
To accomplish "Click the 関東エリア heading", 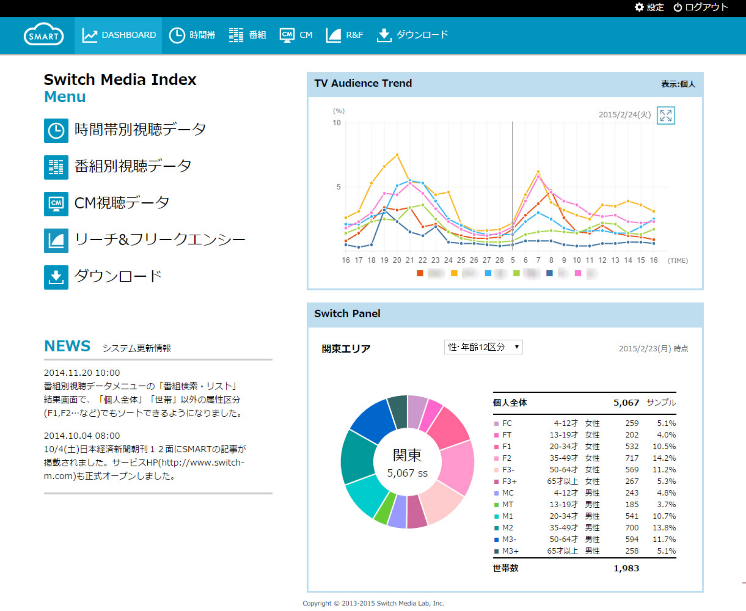I will click(346, 349).
